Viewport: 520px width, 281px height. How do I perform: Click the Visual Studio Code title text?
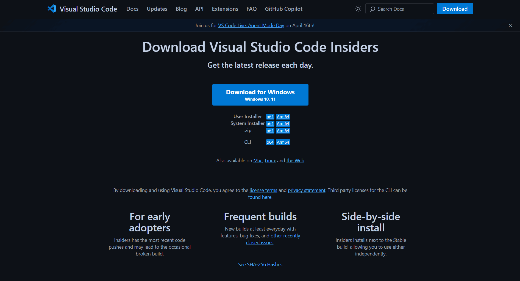88,9
